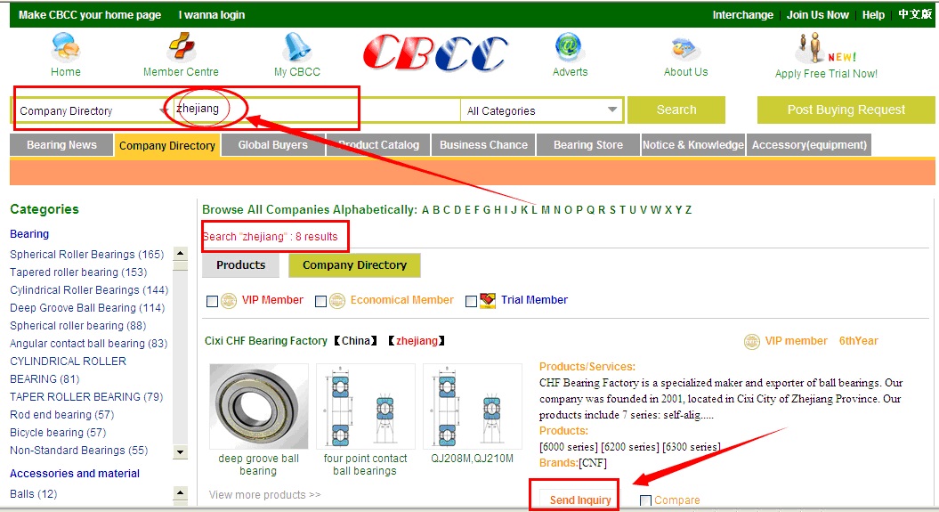Open Member Centre icon
Screen dimensions: 939x512
(181, 47)
